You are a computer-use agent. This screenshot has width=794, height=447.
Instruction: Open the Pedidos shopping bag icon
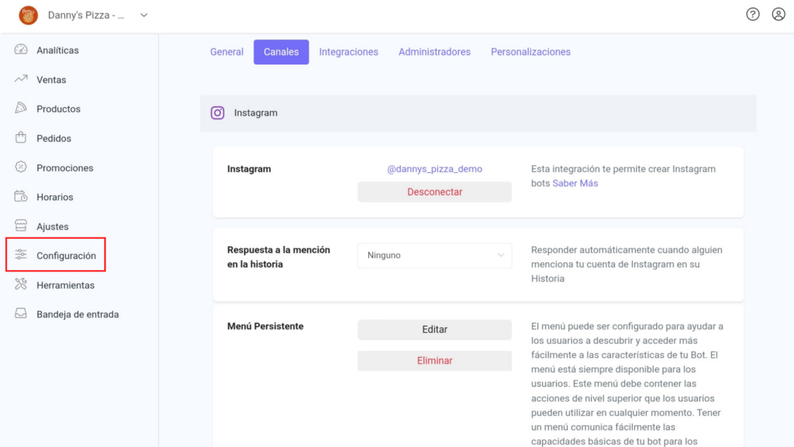click(21, 137)
